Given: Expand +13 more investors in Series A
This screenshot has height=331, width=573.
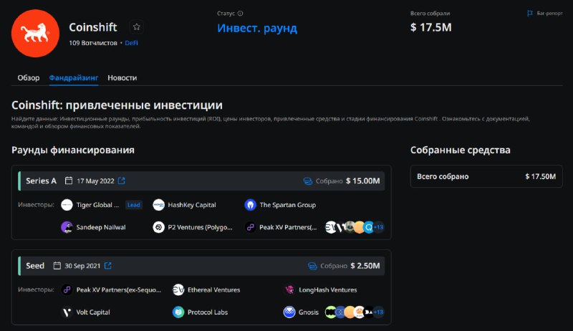Looking at the screenshot, I should [x=379, y=227].
